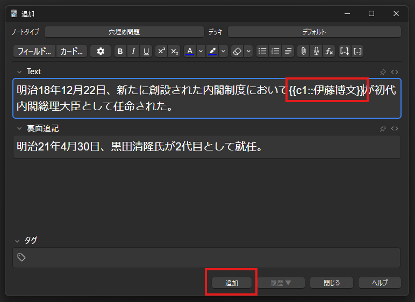Insert an ordered numbered list
Screen dimensions: 415x302
pos(275,52)
